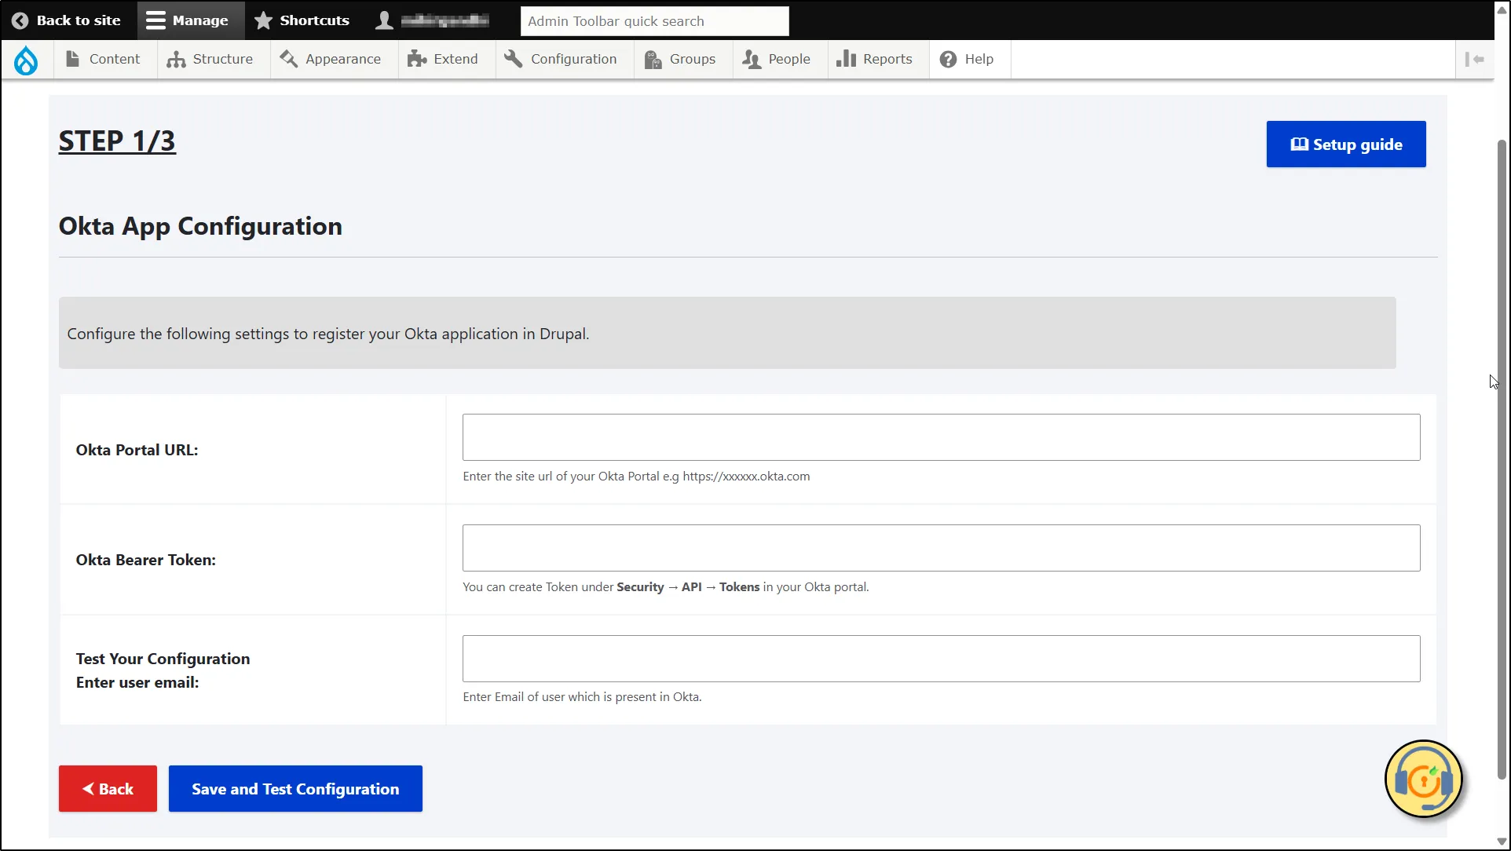Open the People menu
This screenshot has height=851, width=1511.
(x=780, y=59)
